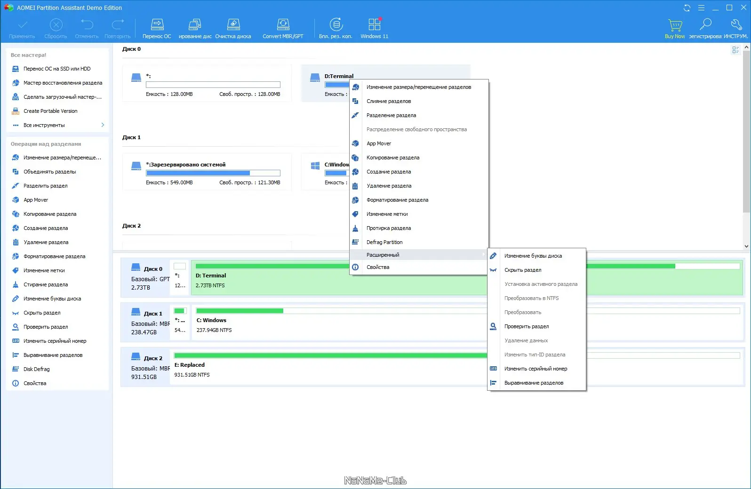751x489 pixels.
Task: Choose Скрыть раздел in the submenu
Action: 536,270
